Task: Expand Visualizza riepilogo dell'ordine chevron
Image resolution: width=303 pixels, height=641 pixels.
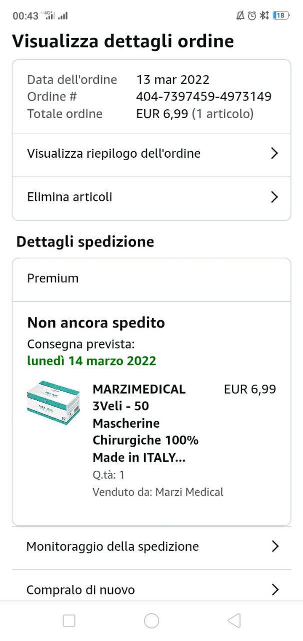Action: 274,153
